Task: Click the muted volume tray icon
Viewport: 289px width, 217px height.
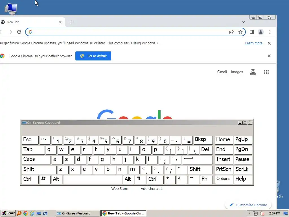Action: 262,214
